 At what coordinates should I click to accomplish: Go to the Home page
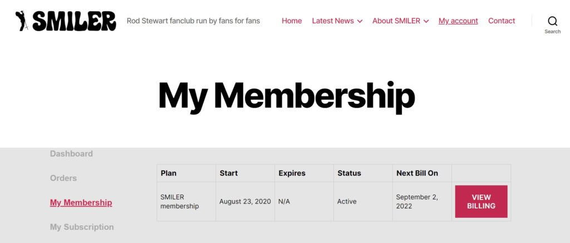click(292, 21)
